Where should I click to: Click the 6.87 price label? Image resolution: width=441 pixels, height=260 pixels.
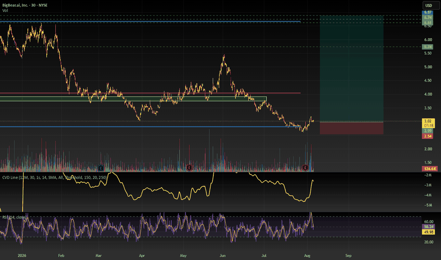click(x=428, y=12)
